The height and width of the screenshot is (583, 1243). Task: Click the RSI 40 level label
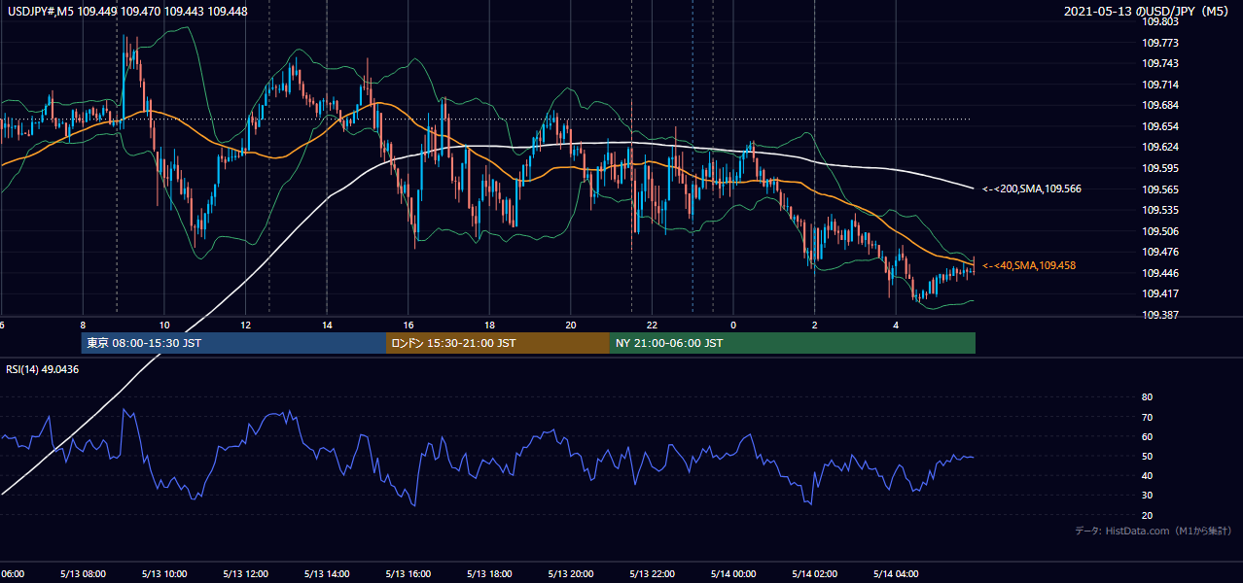(1147, 475)
